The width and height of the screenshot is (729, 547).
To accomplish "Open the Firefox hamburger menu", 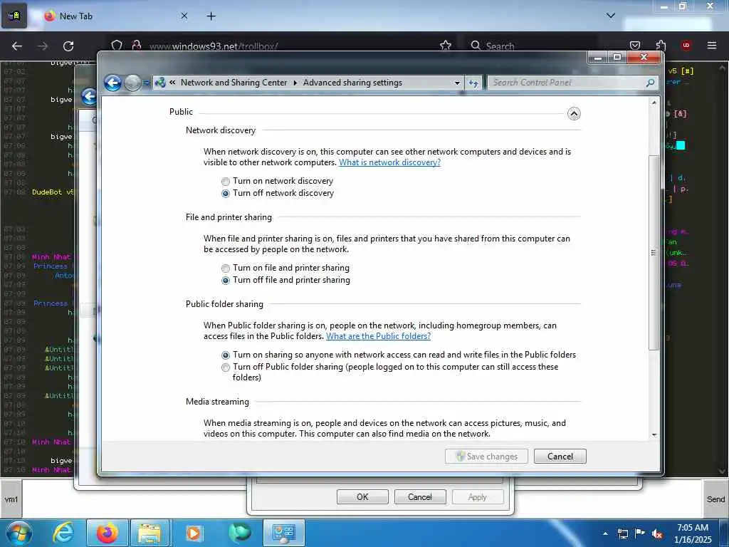I will pos(712,45).
